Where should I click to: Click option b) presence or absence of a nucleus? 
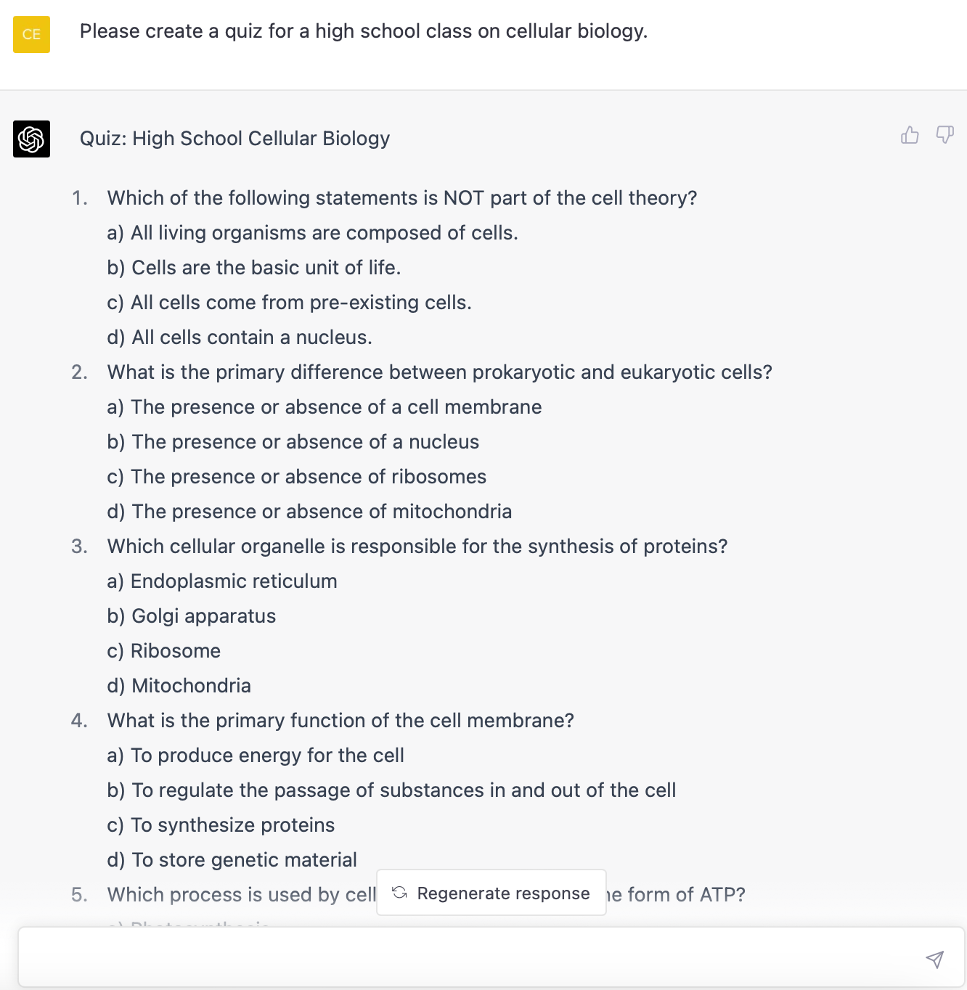[293, 441]
